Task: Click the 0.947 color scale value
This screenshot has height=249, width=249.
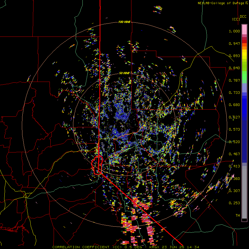Action: [234, 43]
